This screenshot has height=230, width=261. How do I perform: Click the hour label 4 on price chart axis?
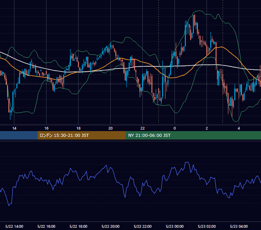point(239,128)
